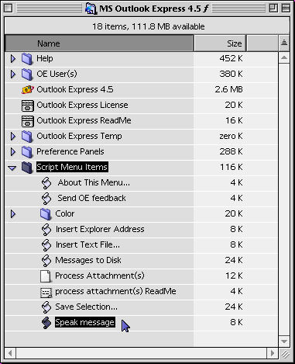The image size is (295, 364).
Task: Collapse the Script Menu Items folder triangle
Action: [x=12, y=168]
